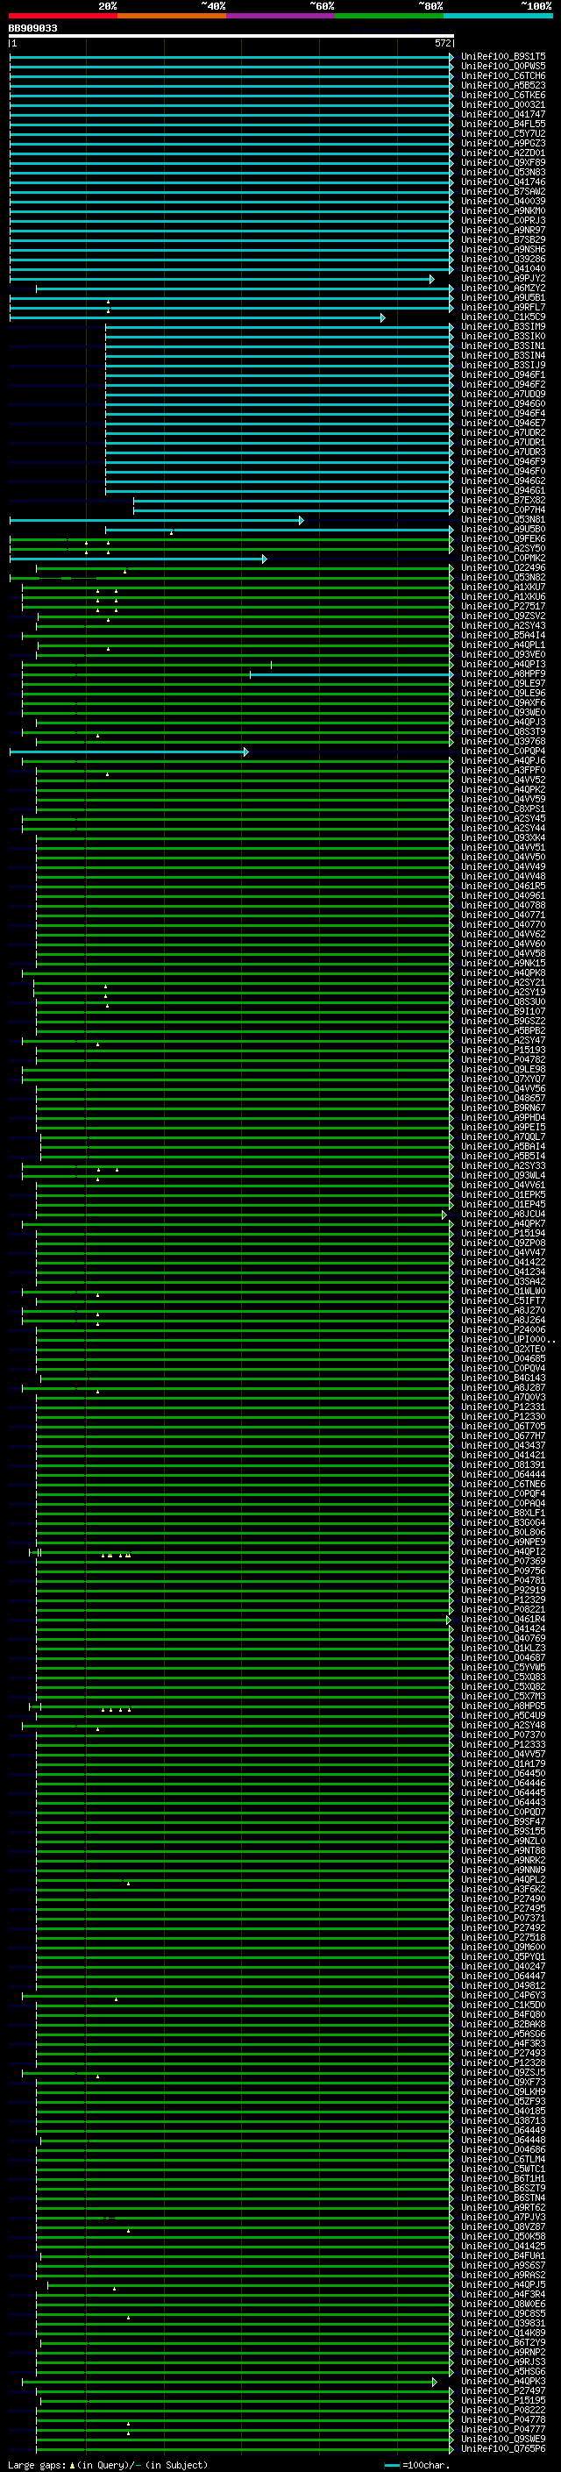Choose the UniRef100_B5A4I4 entry
Image resolution: width=561 pixels, height=2472 pixels.
click(x=502, y=637)
